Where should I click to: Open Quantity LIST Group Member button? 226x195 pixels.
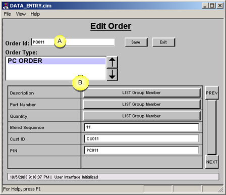pyautogui.click(x=142, y=116)
